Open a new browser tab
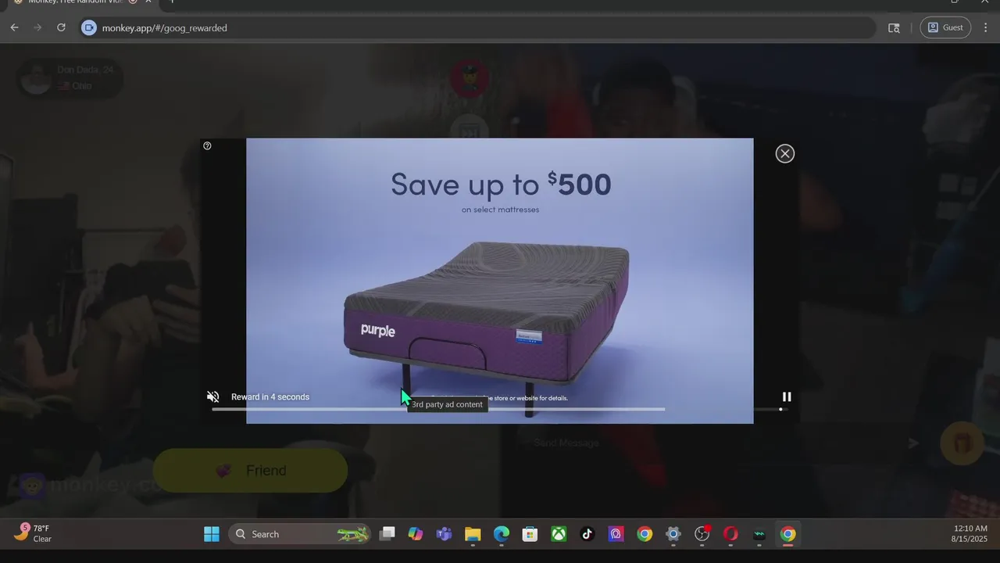This screenshot has height=563, width=1000. pyautogui.click(x=172, y=2)
